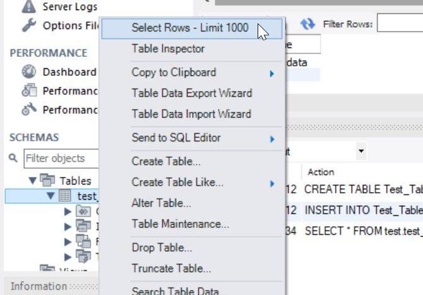Choose Alter Table from the menu

161,203
